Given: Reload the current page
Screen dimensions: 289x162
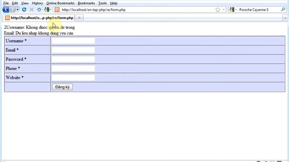Looking at the screenshot, I should (24, 9).
